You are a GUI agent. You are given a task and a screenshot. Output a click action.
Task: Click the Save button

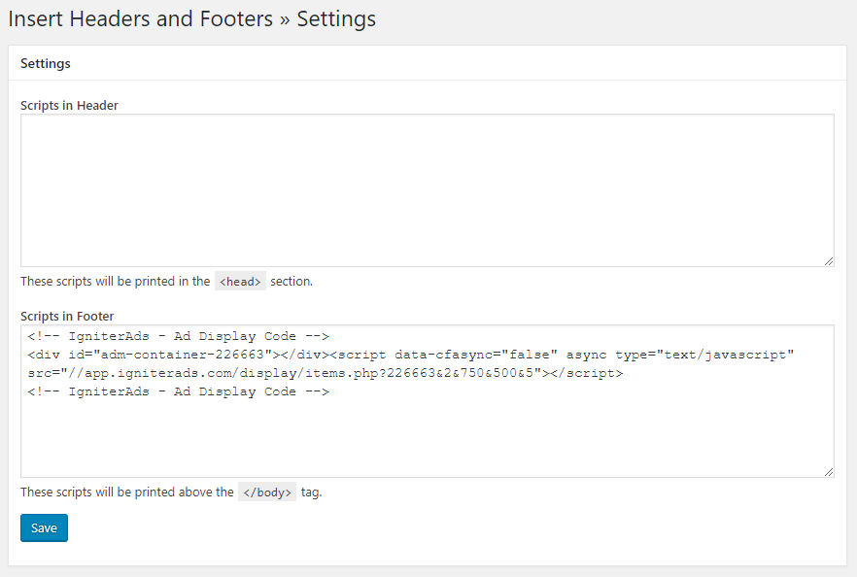tap(44, 527)
